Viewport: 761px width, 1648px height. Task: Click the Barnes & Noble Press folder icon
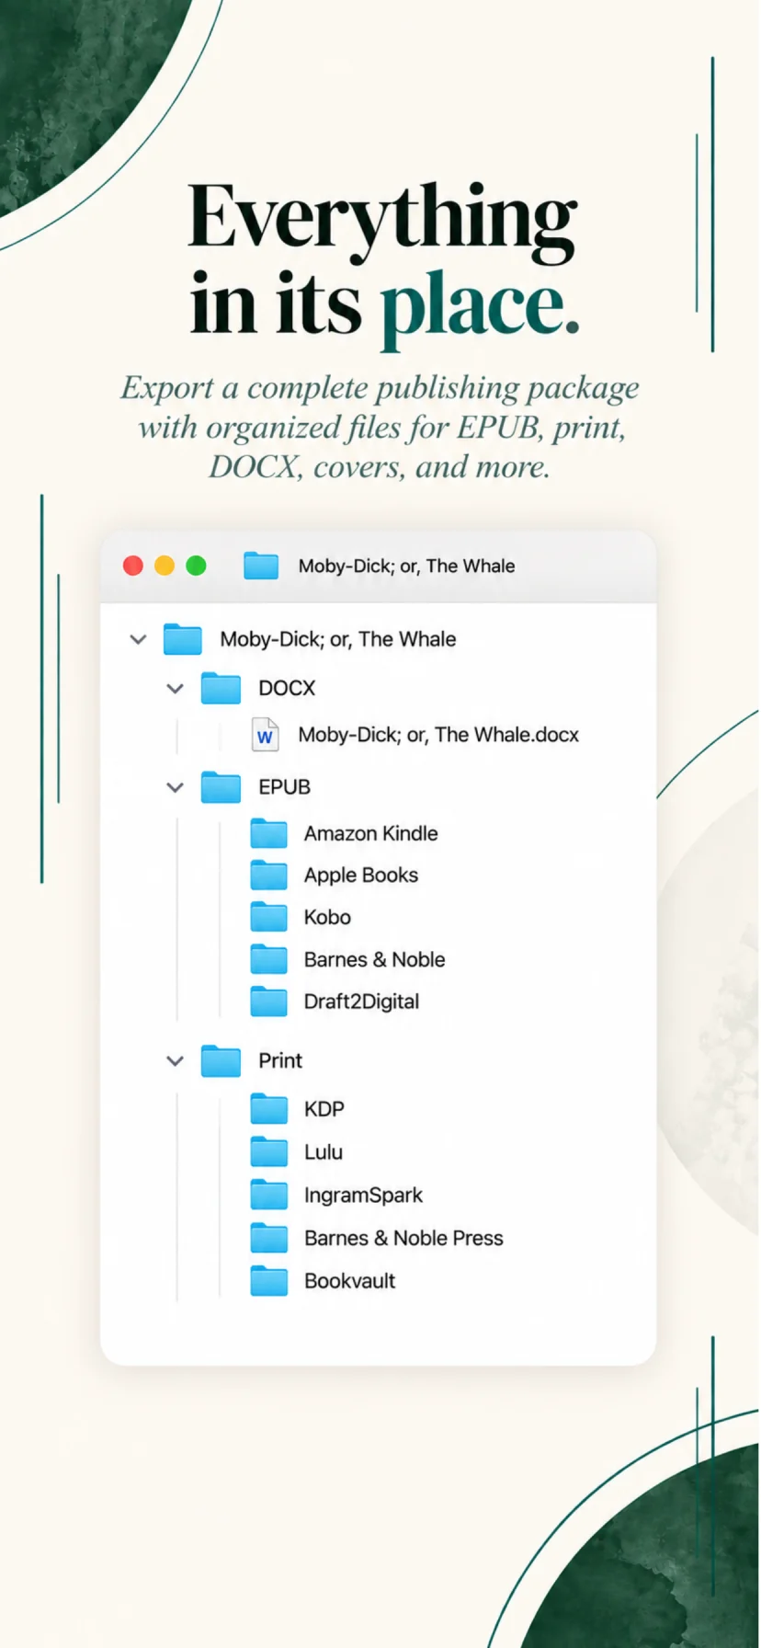coord(269,1238)
